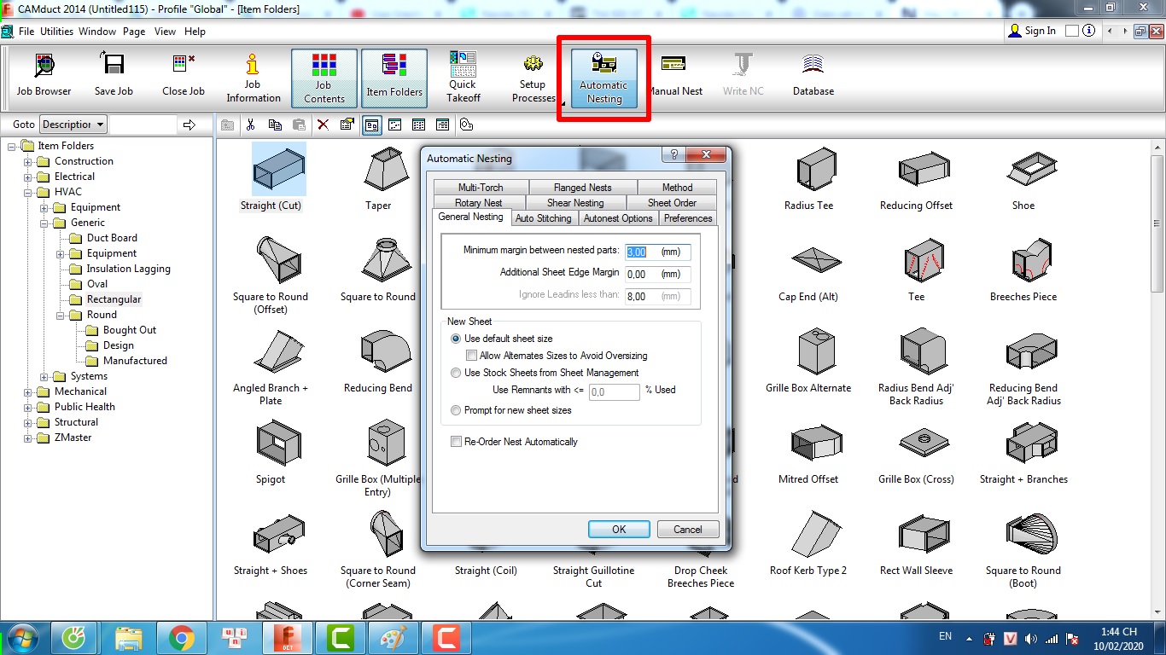Expand the Construction folder
Viewport: 1166px width, 655px height.
28,161
